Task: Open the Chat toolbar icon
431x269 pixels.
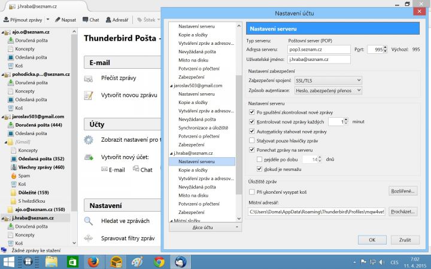Action: 86,20
